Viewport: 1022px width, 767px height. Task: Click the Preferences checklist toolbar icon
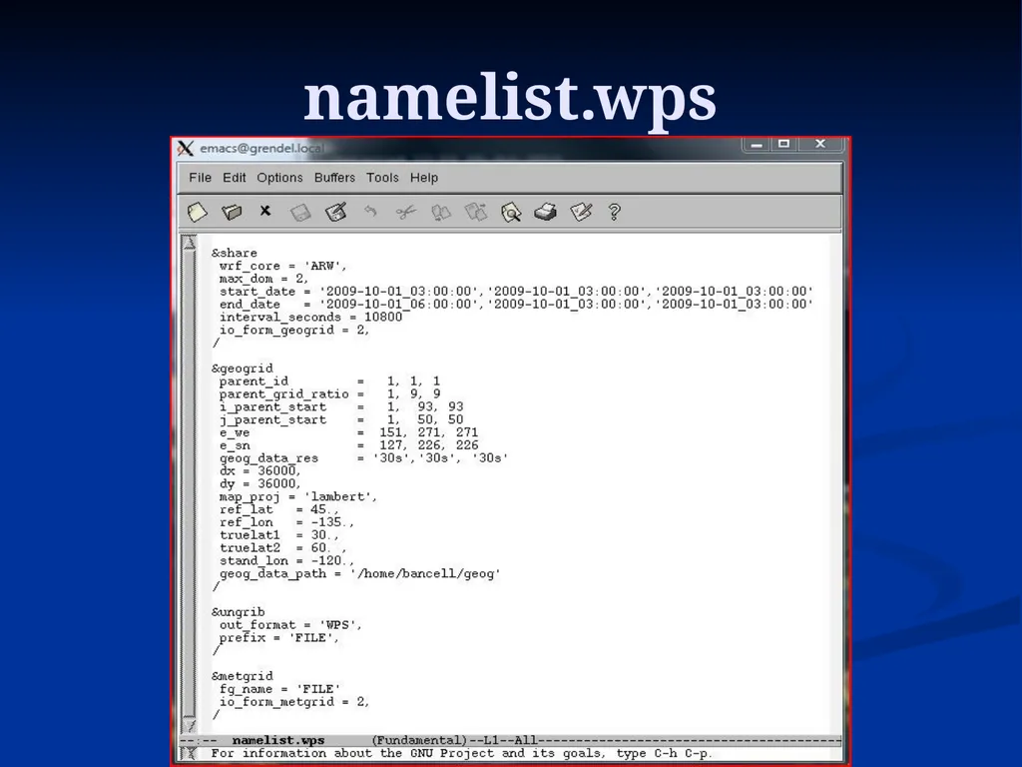(x=581, y=212)
